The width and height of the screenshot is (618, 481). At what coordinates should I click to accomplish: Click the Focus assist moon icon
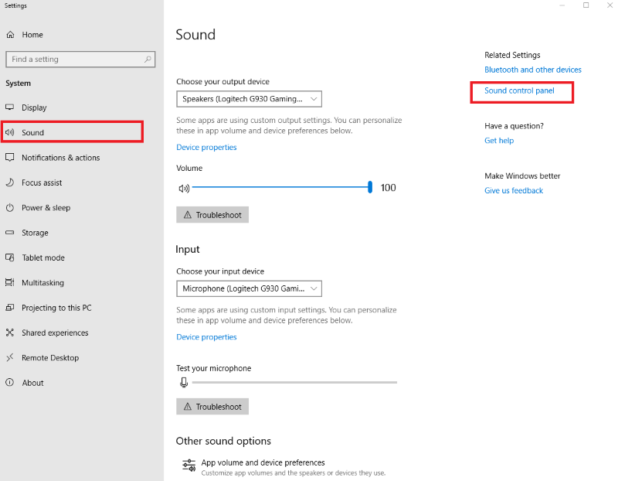[10, 183]
